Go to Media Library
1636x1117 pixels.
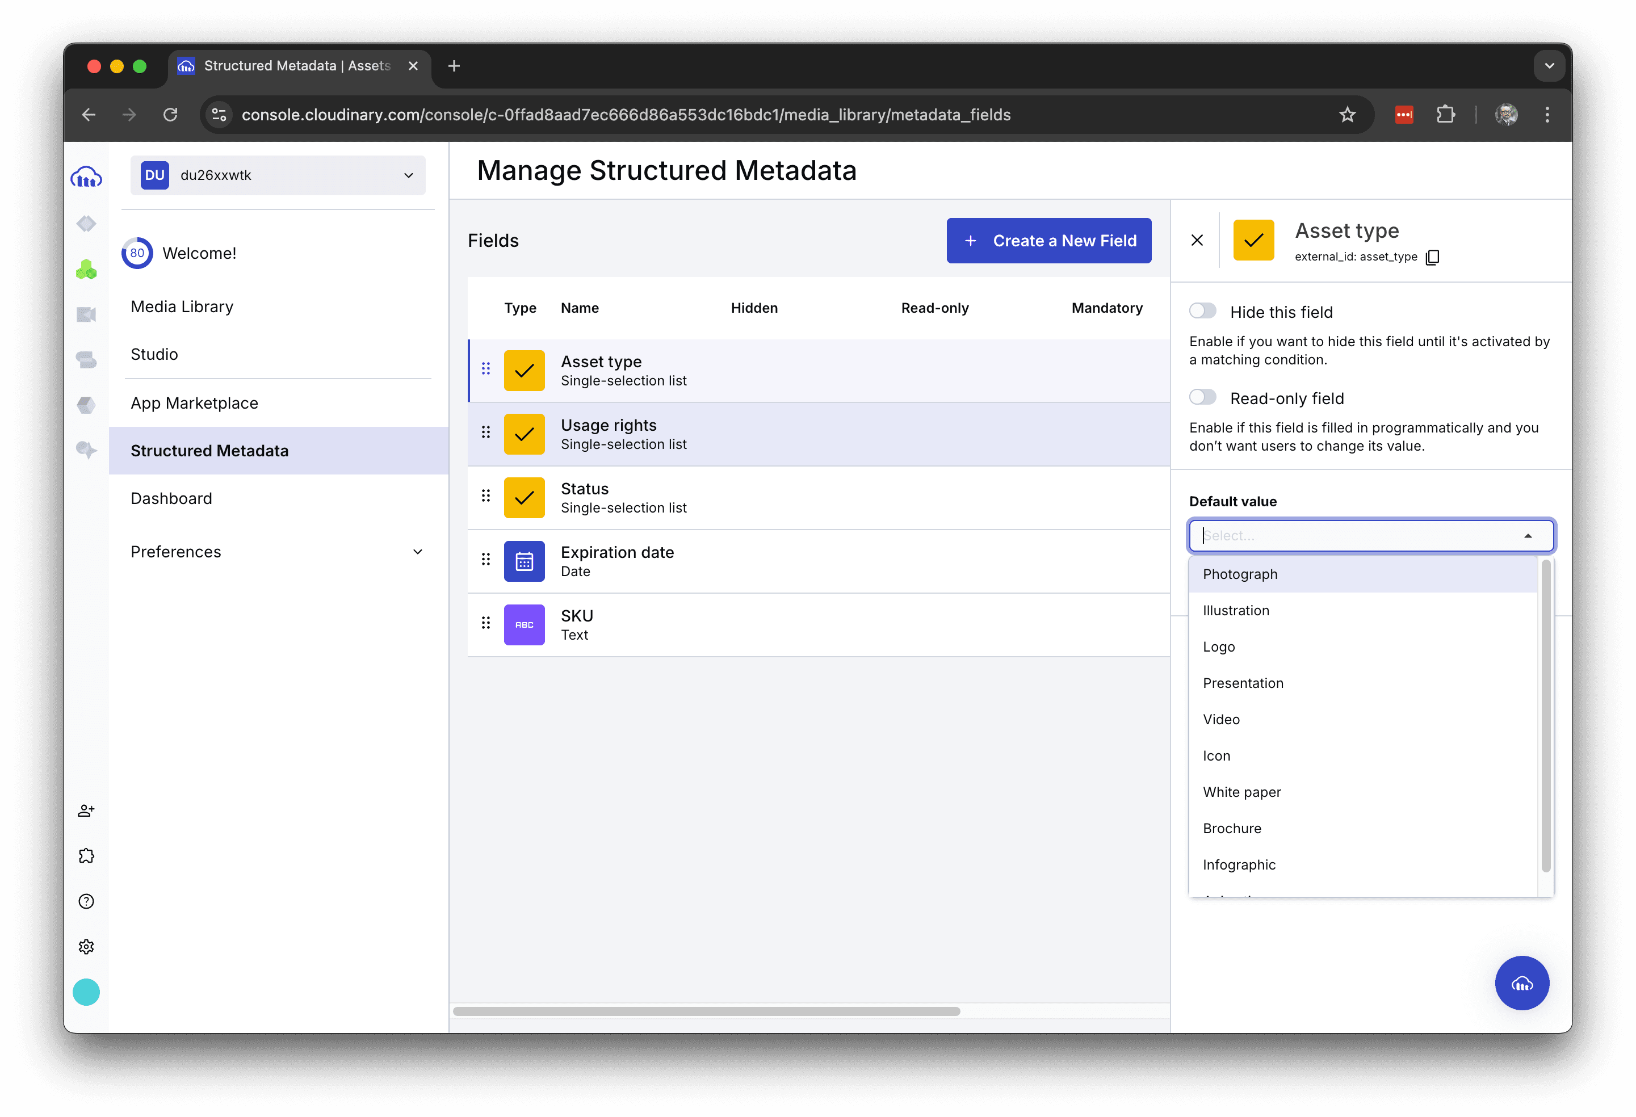click(x=182, y=307)
